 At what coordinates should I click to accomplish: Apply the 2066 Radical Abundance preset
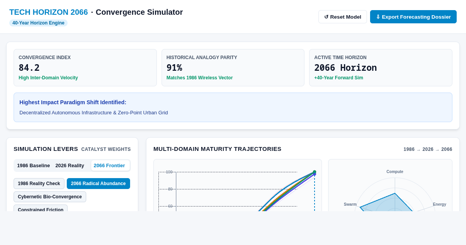98,184
